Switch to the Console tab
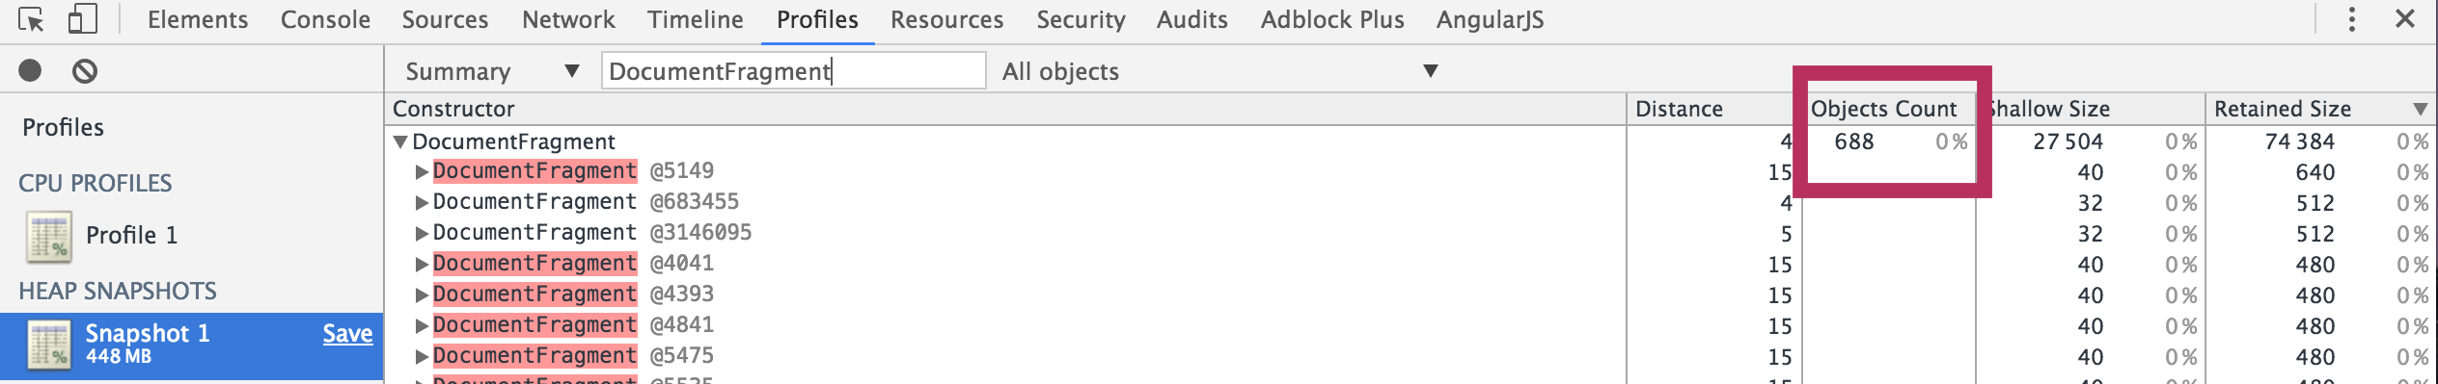This screenshot has height=384, width=2438. pyautogui.click(x=325, y=19)
